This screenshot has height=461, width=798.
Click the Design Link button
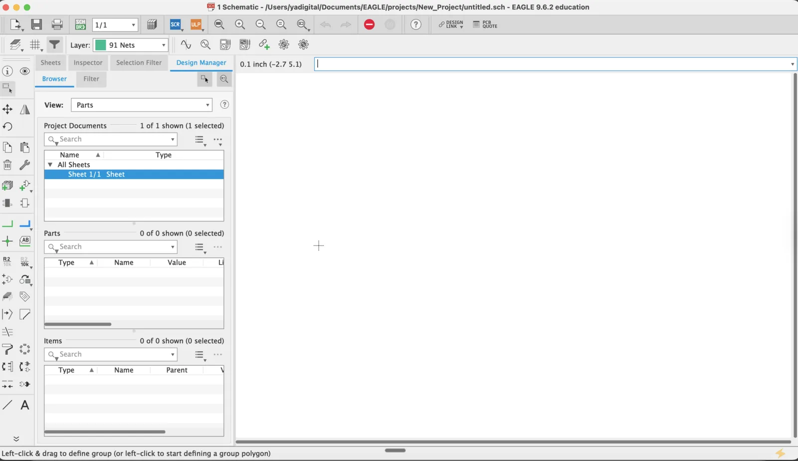450,24
